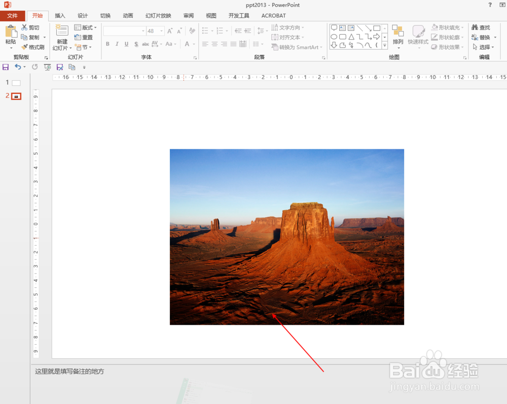Open the Layout (版式) dropdown
This screenshot has height=404, width=507.
click(85, 27)
